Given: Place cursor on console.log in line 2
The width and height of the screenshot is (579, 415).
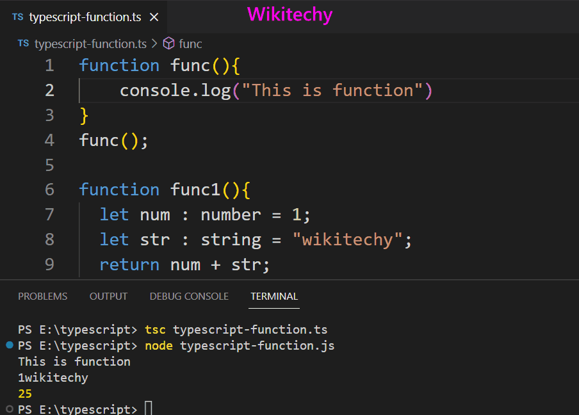Looking at the screenshot, I should [x=175, y=90].
